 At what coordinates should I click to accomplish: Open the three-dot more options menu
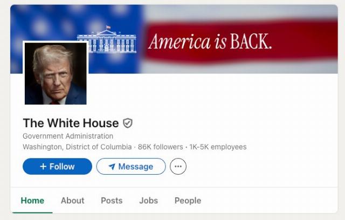[178, 166]
